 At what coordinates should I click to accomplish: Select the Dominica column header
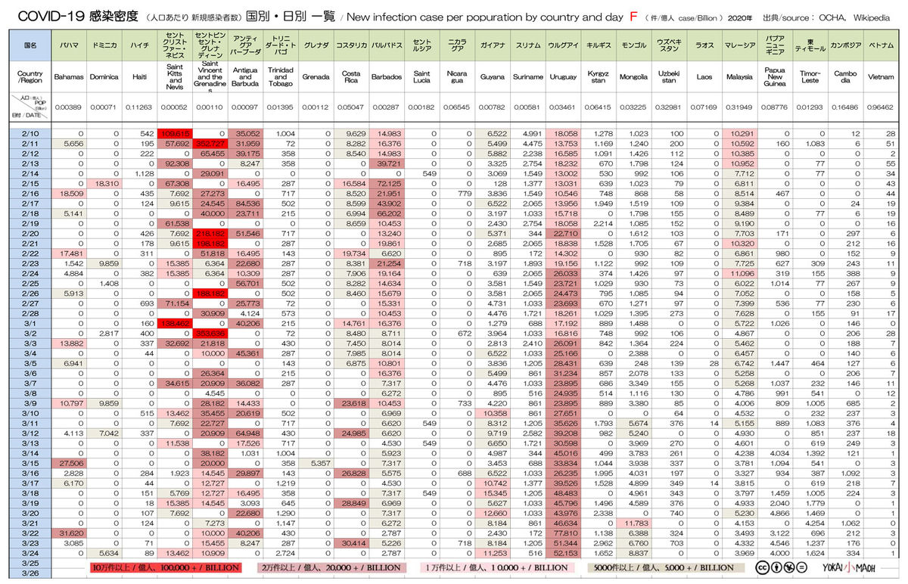pos(104,77)
